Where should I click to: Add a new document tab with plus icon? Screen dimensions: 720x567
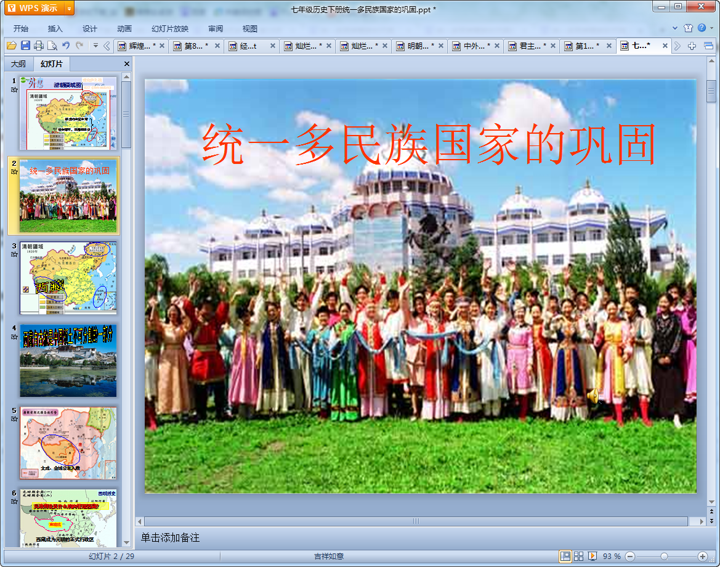[x=692, y=46]
